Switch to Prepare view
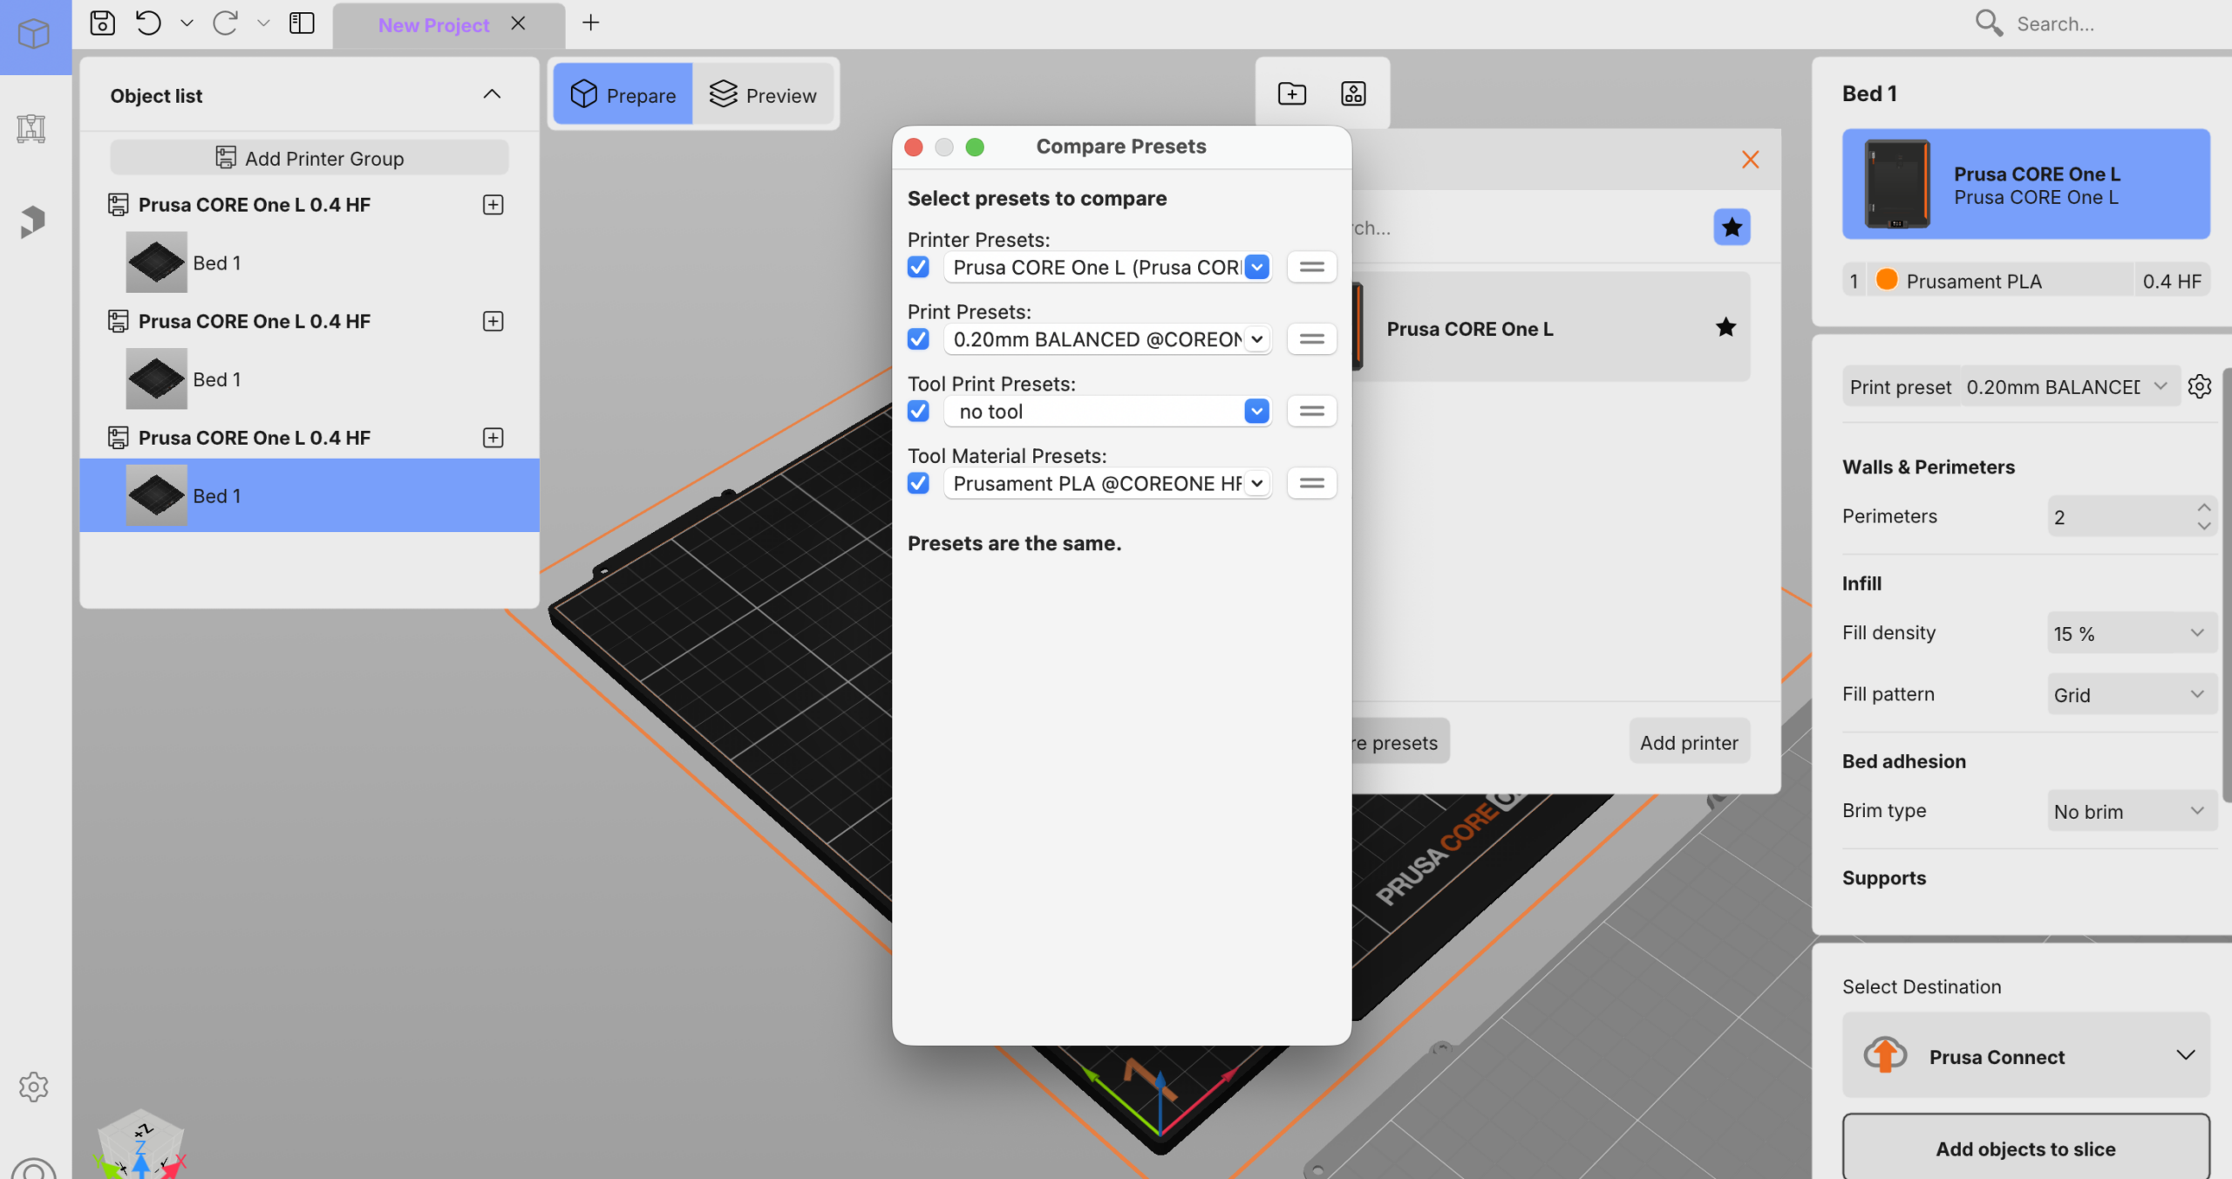This screenshot has width=2232, height=1179. [x=623, y=94]
